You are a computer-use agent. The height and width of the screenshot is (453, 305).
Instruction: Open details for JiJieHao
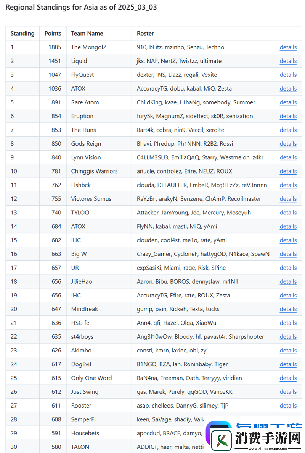(288, 281)
